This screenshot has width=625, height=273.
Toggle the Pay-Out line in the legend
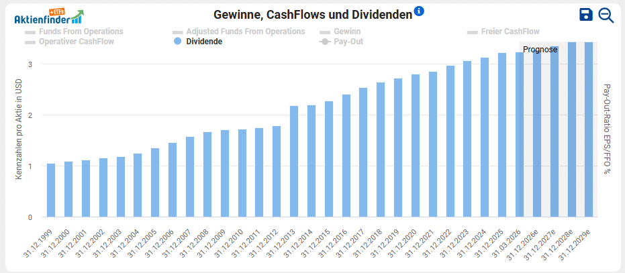[x=341, y=42]
